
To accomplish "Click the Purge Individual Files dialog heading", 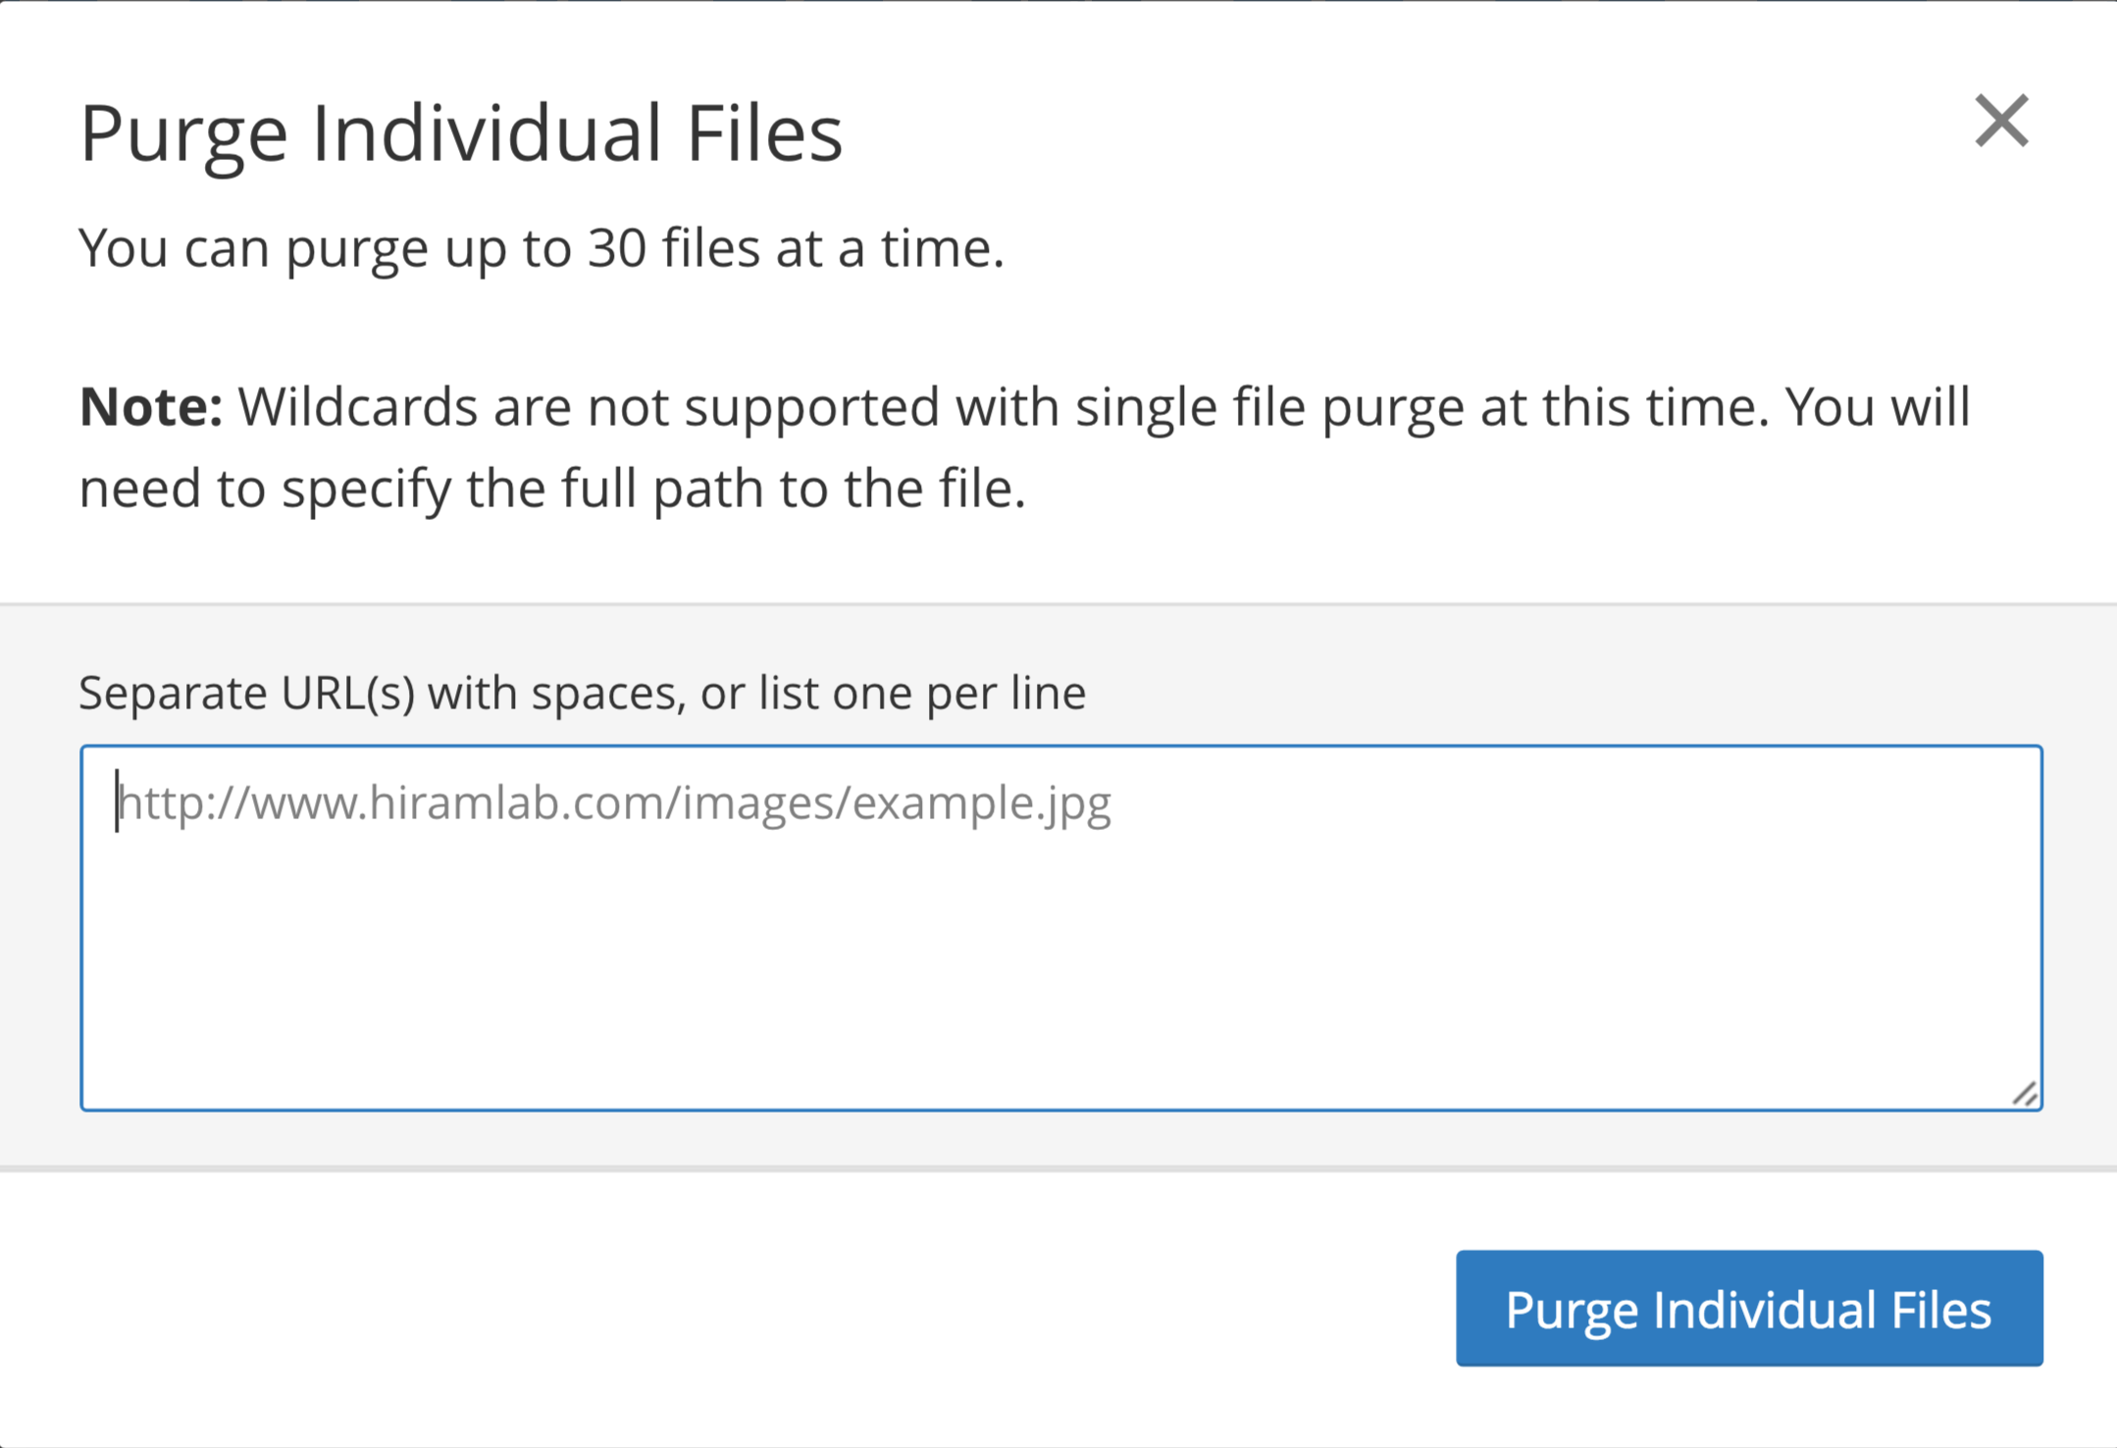I will [x=461, y=133].
